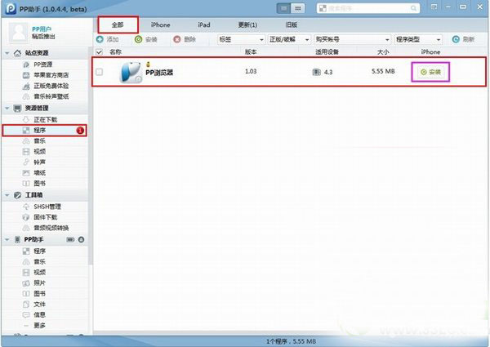Collapse the 站点资源 section
Viewport: 490px width, 347px height.
coord(7,53)
